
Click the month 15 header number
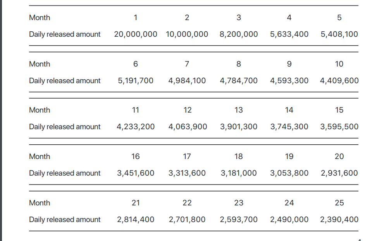339,110
